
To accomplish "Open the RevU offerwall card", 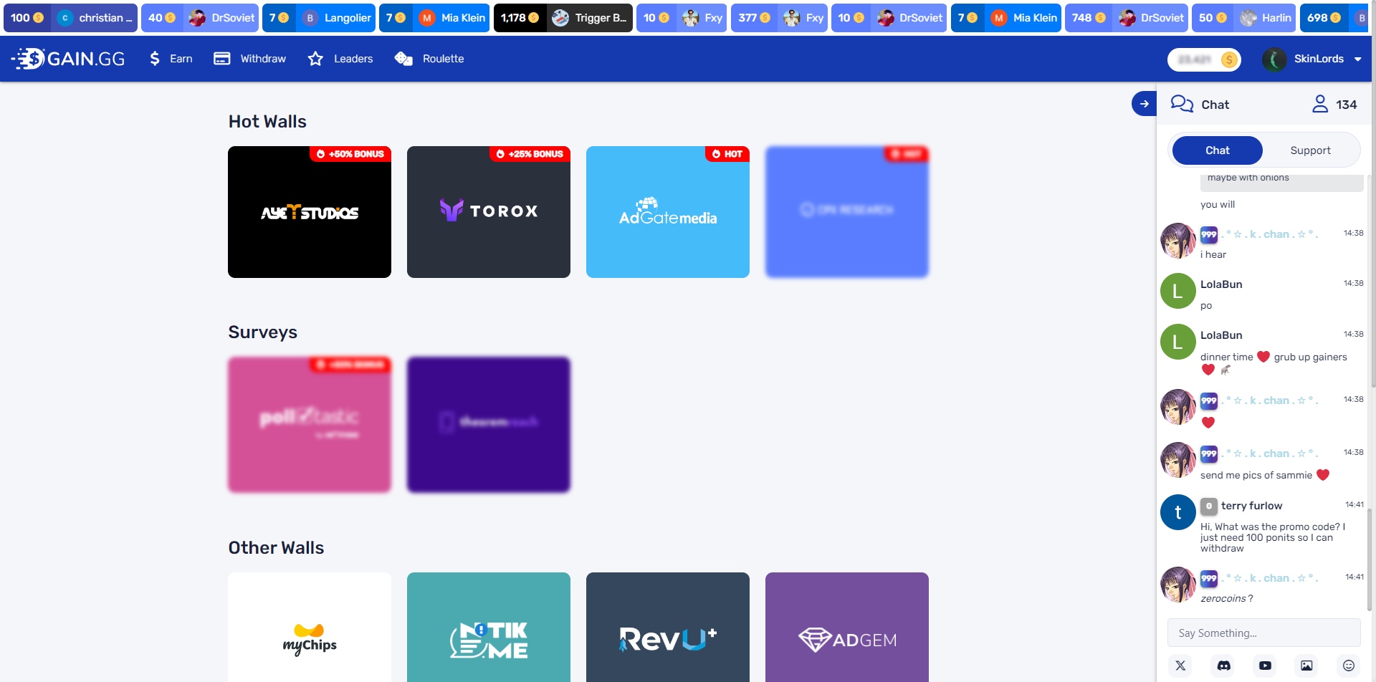I will pyautogui.click(x=668, y=628).
